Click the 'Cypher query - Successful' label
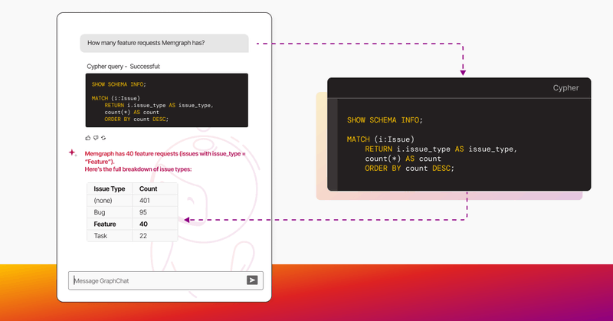Image resolution: width=613 pixels, height=321 pixels. (x=123, y=67)
